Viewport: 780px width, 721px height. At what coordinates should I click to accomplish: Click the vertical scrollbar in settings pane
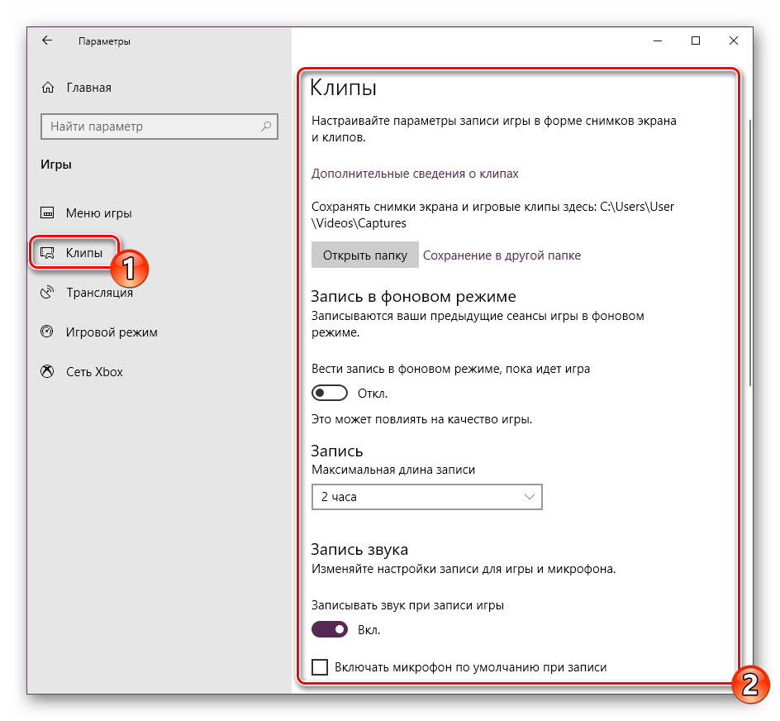coord(749,248)
